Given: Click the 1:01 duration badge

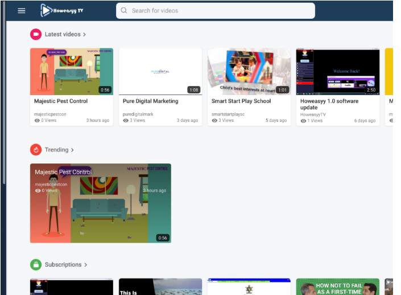Looking at the screenshot, I should 283,90.
